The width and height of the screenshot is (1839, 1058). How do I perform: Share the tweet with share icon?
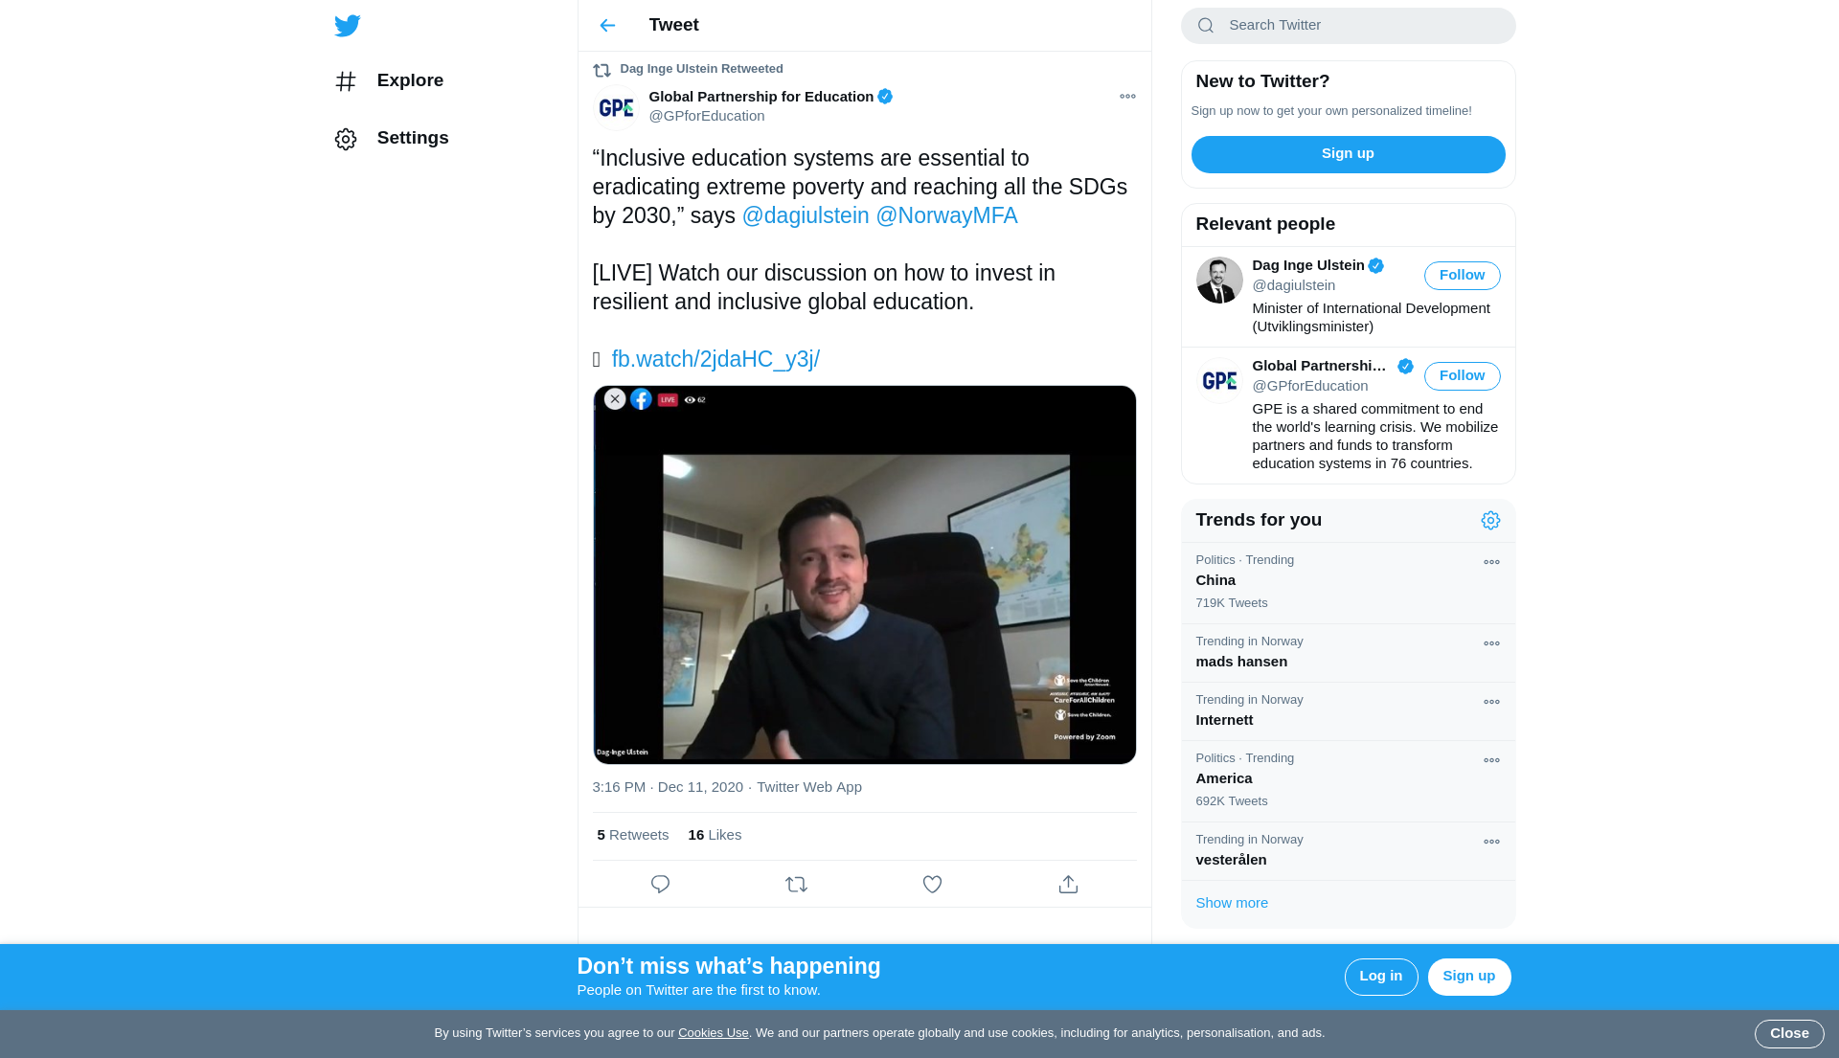(x=1068, y=884)
